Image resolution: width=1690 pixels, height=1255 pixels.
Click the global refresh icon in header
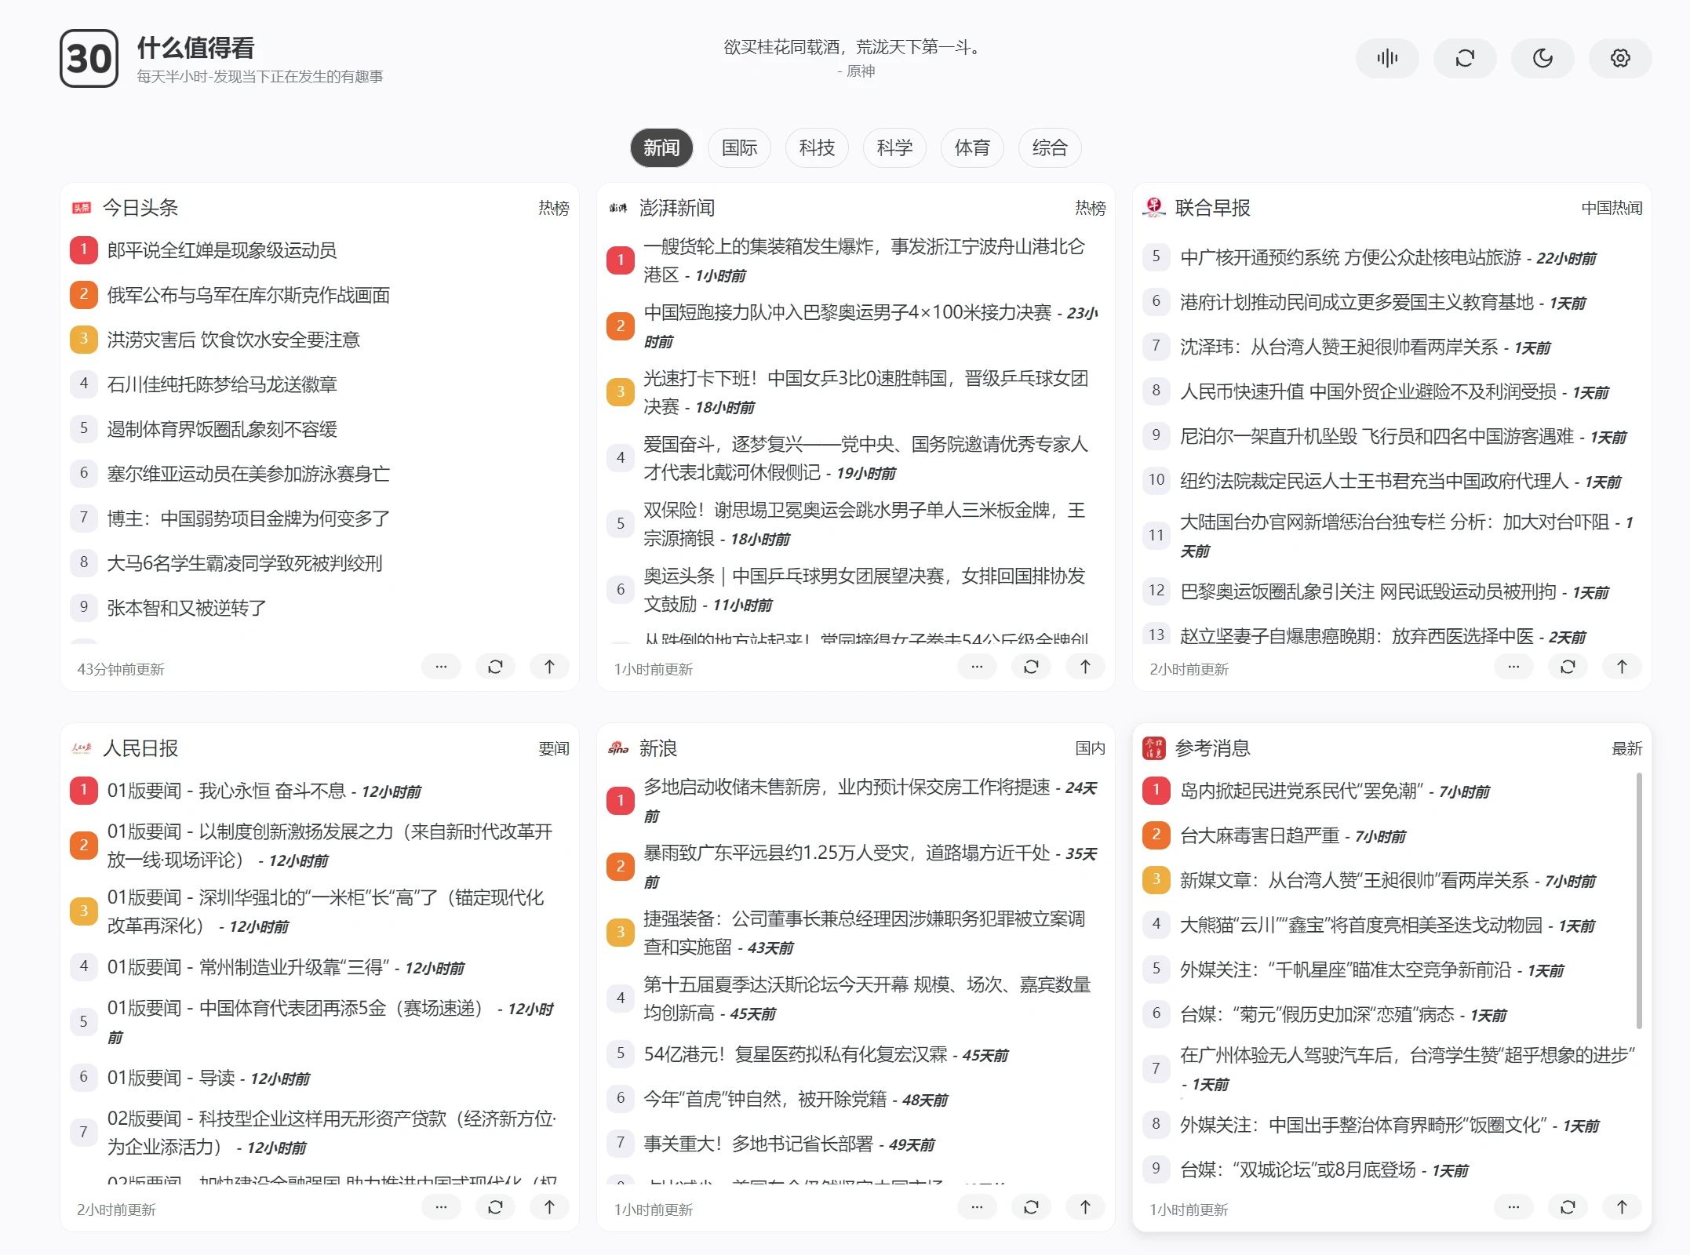click(1464, 58)
